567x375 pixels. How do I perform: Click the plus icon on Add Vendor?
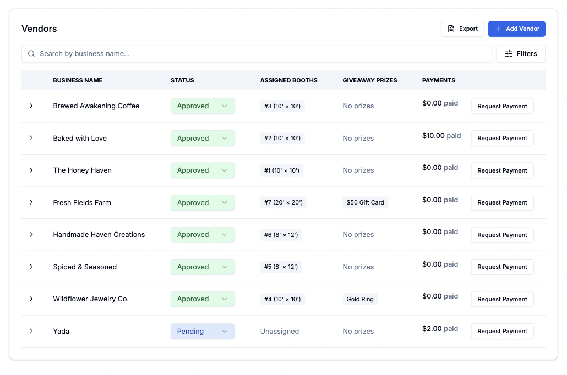(498, 29)
